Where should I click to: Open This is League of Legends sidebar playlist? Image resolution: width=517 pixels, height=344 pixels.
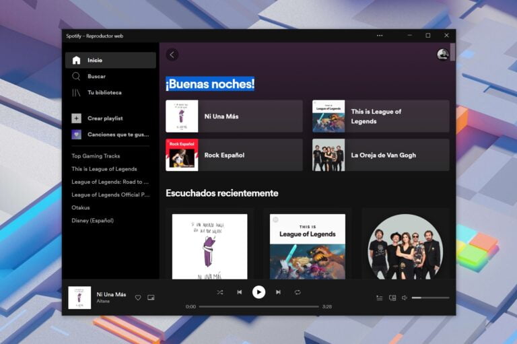(x=104, y=168)
